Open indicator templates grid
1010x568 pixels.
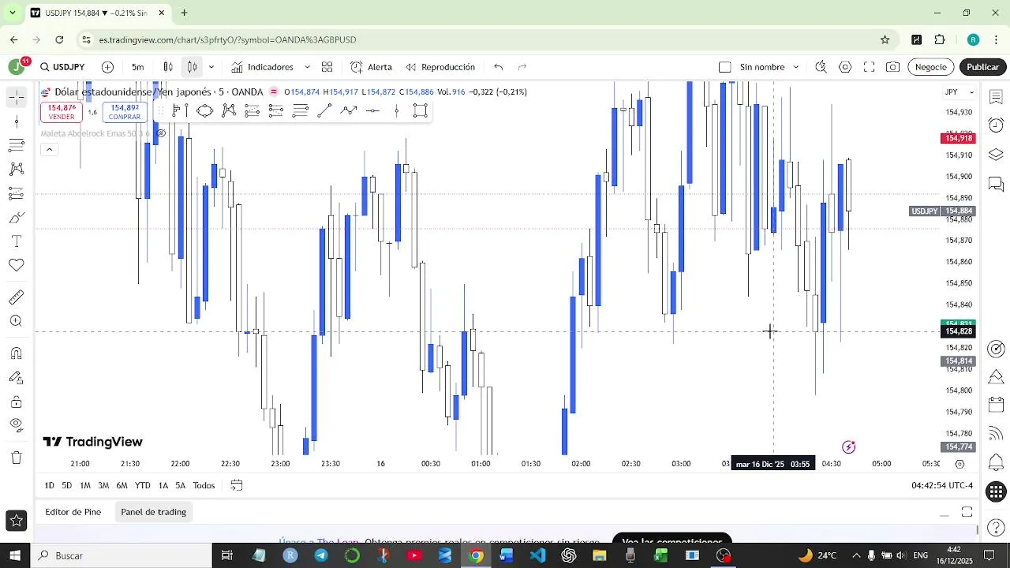[327, 67]
